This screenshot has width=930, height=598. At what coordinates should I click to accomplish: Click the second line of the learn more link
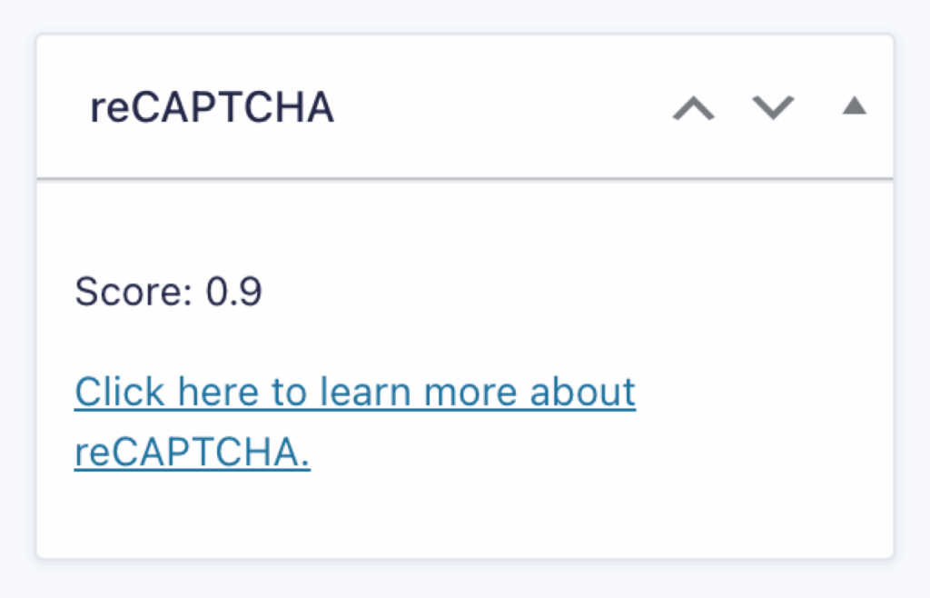pos(191,453)
